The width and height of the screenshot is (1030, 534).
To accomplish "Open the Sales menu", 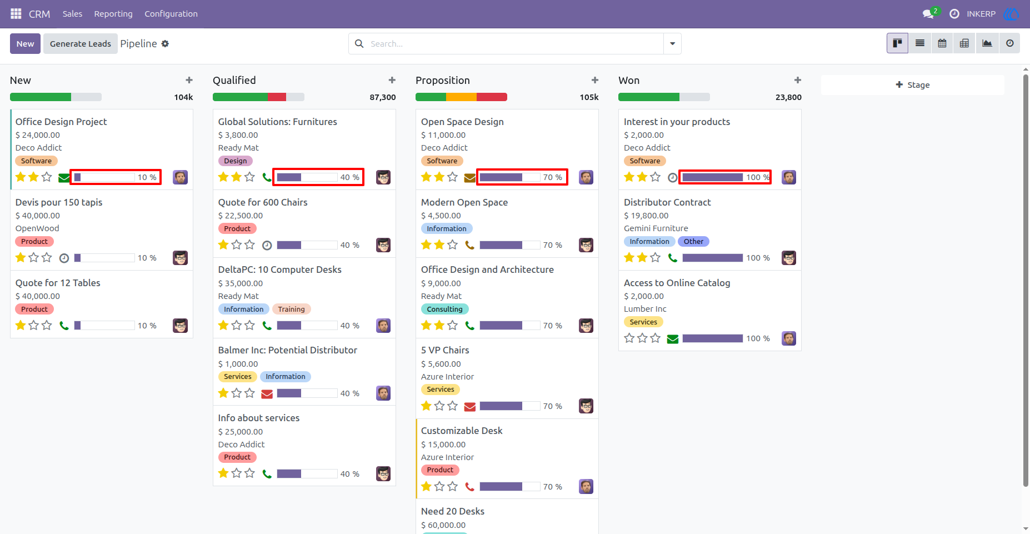I will click(72, 13).
